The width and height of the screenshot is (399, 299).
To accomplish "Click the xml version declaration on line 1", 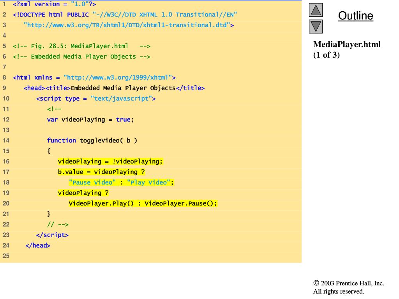I will (54, 4).
